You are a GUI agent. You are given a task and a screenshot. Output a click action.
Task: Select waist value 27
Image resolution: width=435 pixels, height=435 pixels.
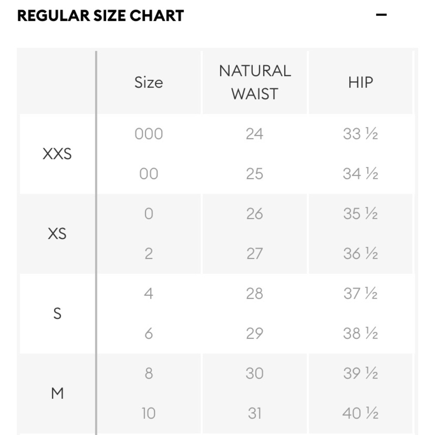(x=254, y=254)
